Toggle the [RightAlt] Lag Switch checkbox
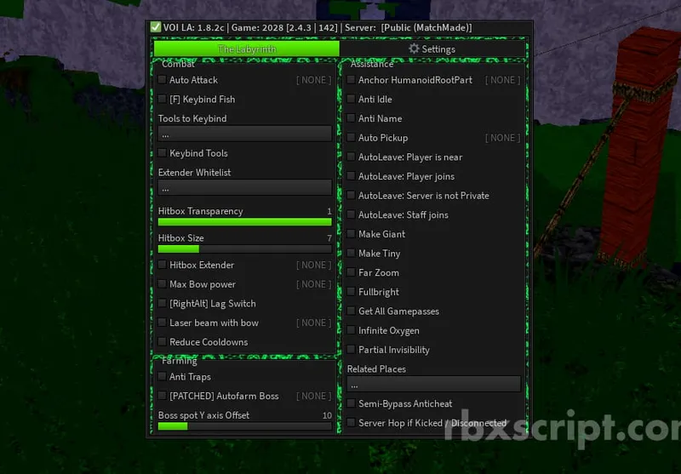 coord(162,303)
